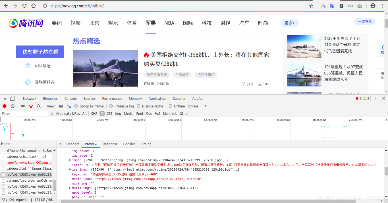388x203 pixels.
Task: Expand the imgs object node
Action: pyautogui.click(x=70, y=160)
